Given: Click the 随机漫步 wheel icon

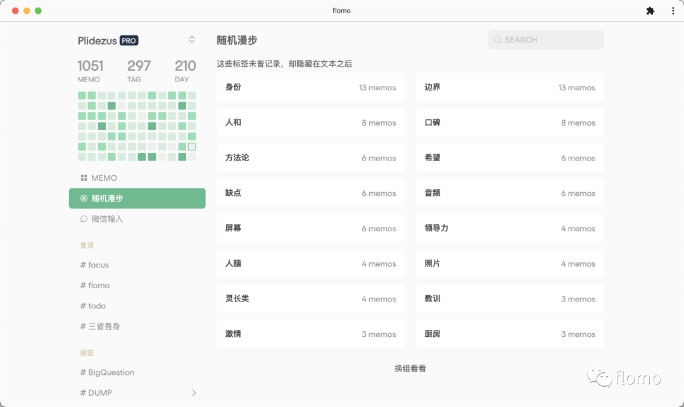Looking at the screenshot, I should tap(84, 198).
